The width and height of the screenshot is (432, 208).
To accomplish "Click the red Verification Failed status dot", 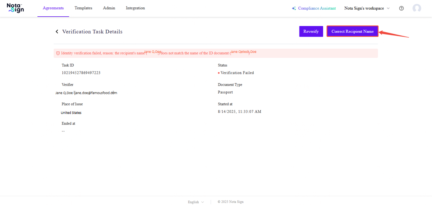I will [219, 73].
